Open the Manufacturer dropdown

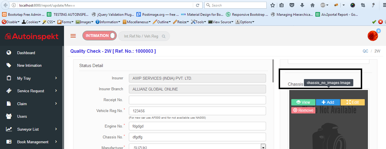click(x=263, y=147)
